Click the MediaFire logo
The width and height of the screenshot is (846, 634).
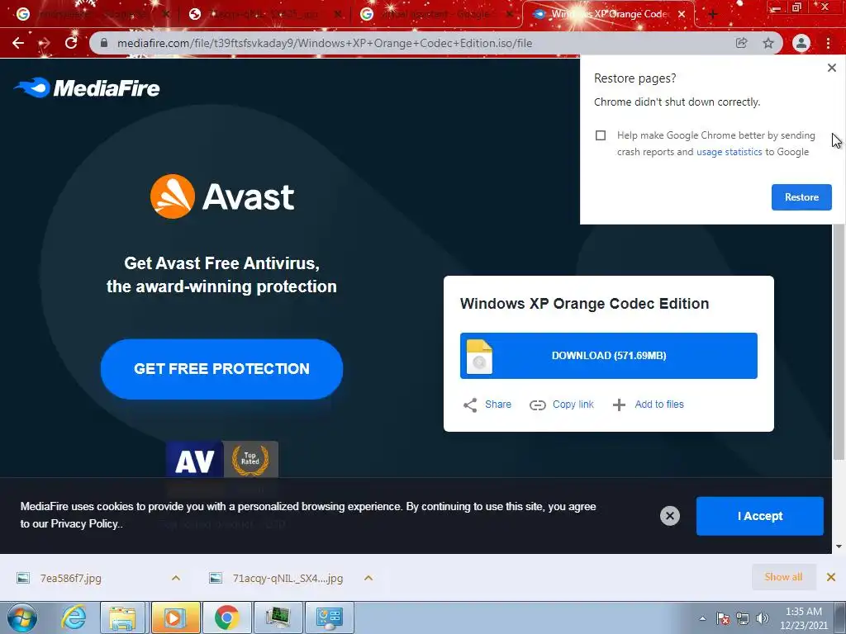pos(87,88)
